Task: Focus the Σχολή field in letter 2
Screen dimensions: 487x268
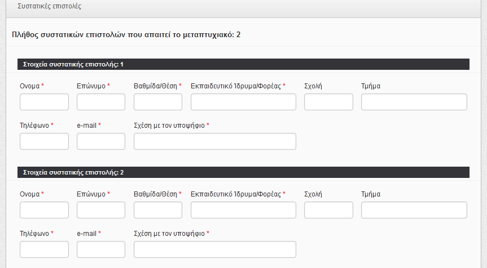Action: click(328, 210)
